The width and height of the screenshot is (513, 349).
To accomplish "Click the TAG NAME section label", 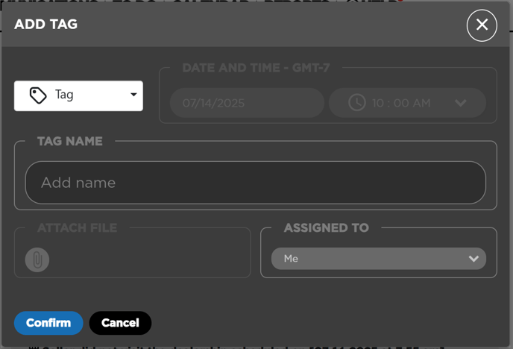I will coord(70,141).
